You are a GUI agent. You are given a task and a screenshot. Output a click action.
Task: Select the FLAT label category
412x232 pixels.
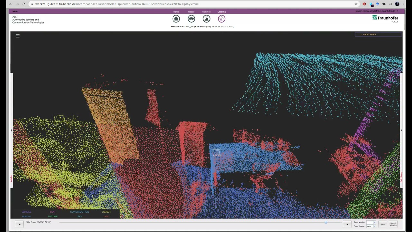[x=53, y=212]
